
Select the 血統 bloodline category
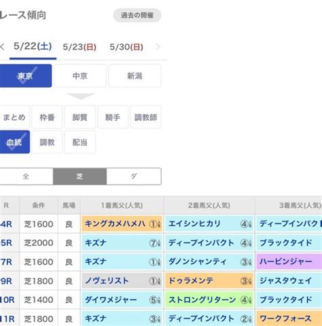(14, 142)
